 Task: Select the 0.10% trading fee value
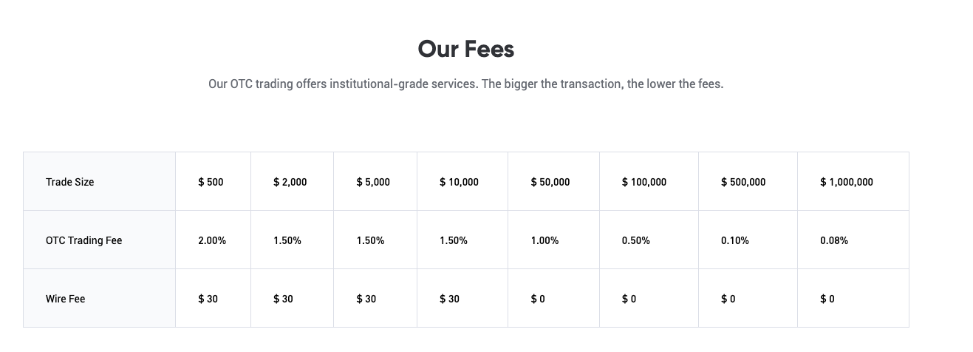735,240
